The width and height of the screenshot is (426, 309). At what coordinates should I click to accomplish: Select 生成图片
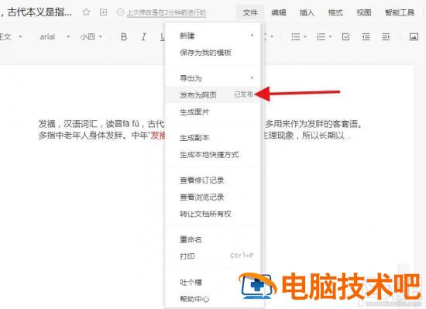[x=213, y=112]
